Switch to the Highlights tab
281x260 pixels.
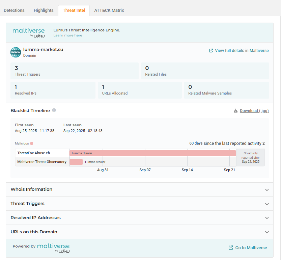(x=44, y=10)
